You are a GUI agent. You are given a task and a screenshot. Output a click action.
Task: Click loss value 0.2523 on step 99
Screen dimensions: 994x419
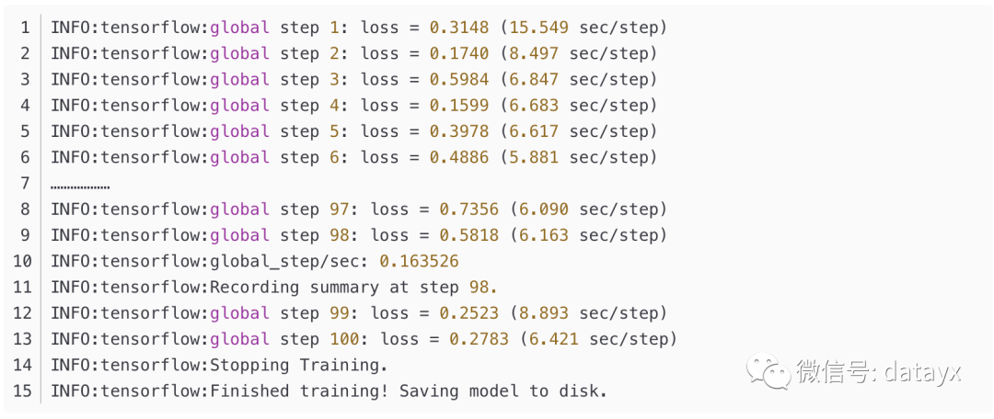[469, 313]
